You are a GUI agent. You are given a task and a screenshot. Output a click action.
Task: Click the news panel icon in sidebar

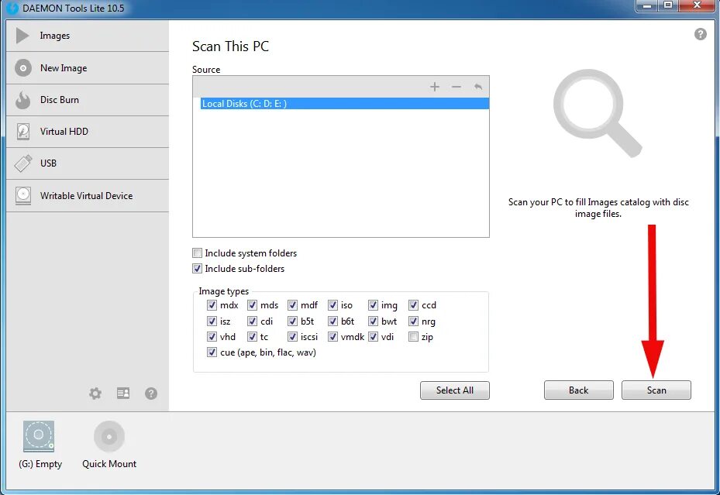[123, 394]
